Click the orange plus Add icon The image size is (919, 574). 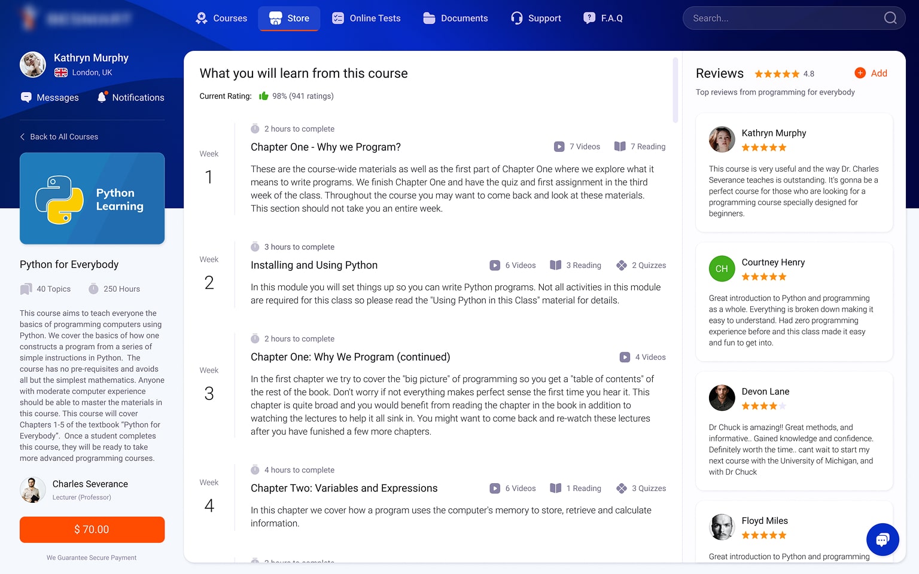coord(860,73)
